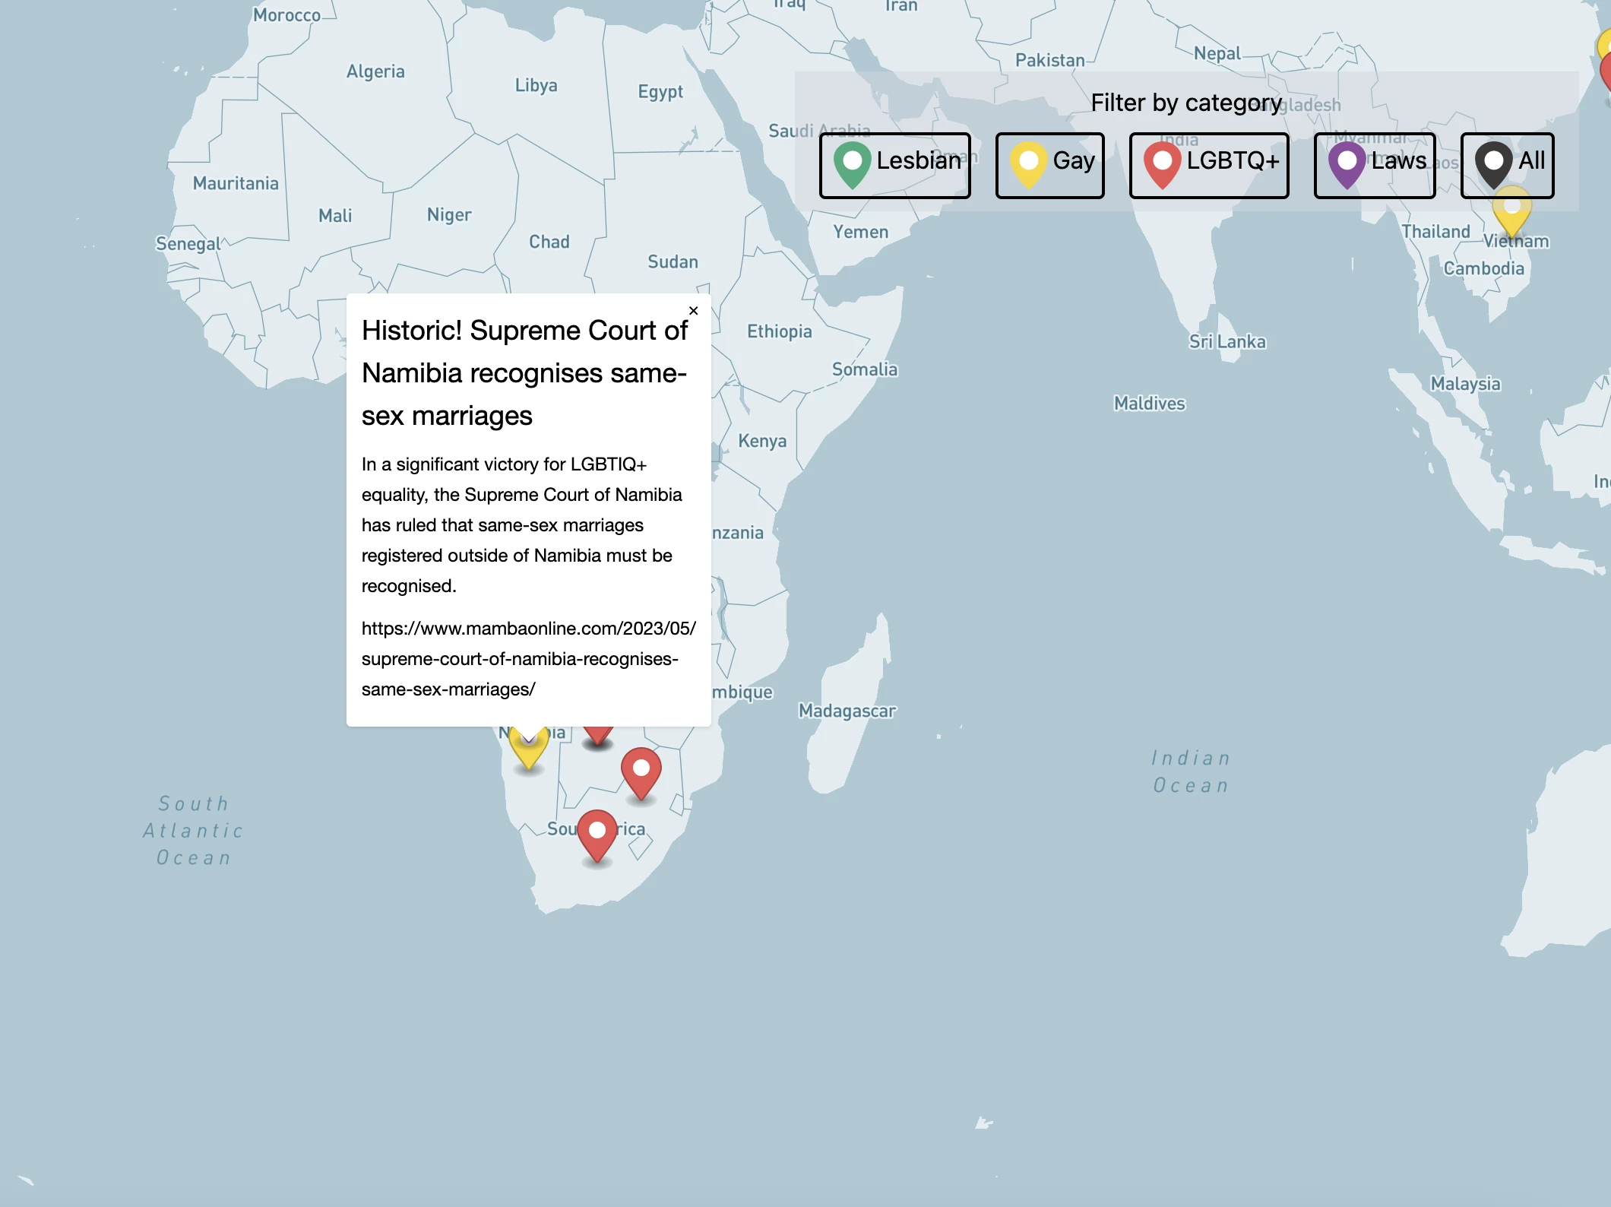The height and width of the screenshot is (1207, 1611).
Task: Click the purple pin icon in the Laws filter
Action: point(1347,163)
